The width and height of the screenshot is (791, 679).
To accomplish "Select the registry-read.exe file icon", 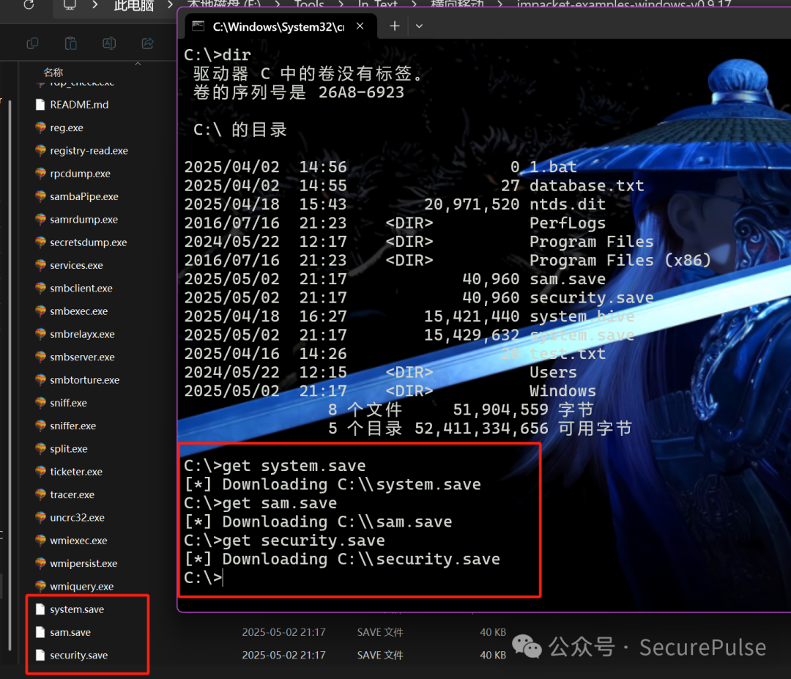I will (x=40, y=150).
